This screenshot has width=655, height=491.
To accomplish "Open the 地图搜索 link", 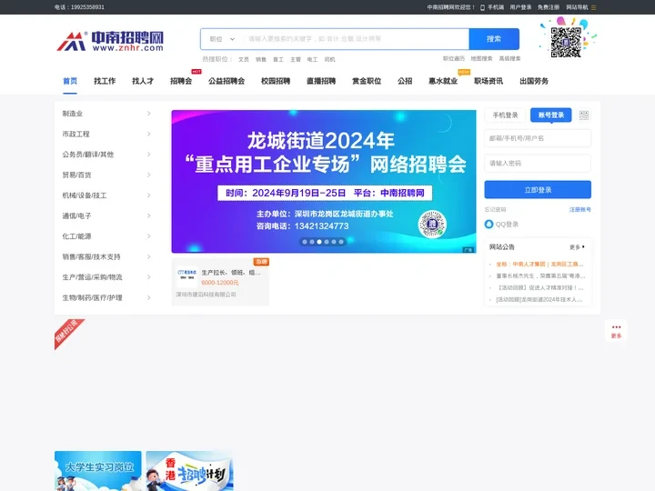I will coord(481,59).
